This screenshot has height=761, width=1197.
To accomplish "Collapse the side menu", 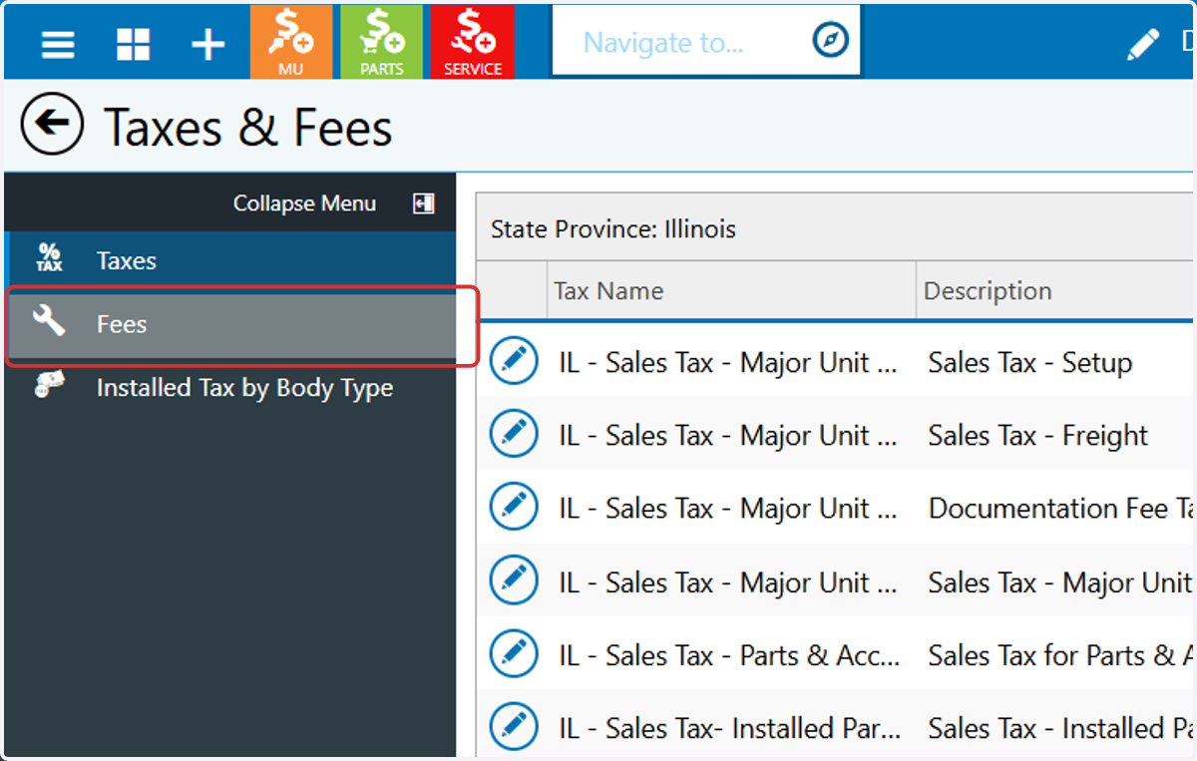I will point(304,203).
